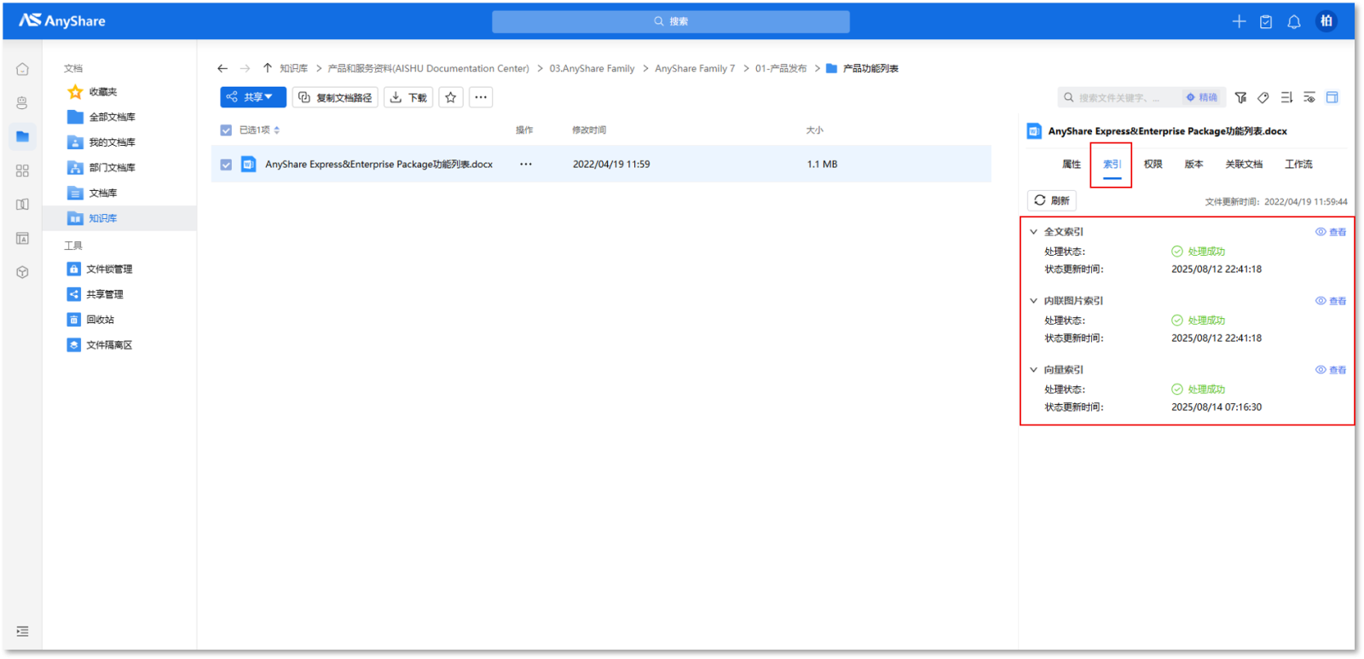Image resolution: width=1364 pixels, height=659 pixels.
Task: Toggle the details side panel icon
Action: 1332,98
